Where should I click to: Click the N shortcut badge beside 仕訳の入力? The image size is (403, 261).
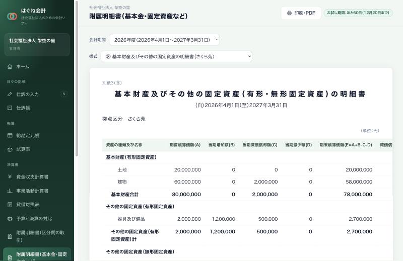(64, 94)
